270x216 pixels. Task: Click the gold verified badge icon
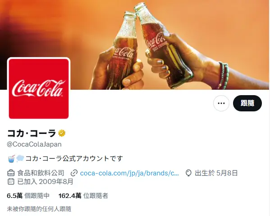coord(62,133)
